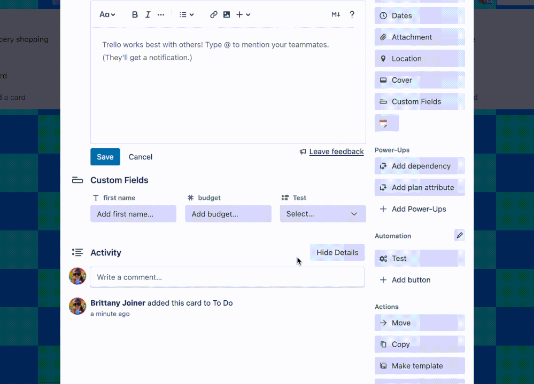Screen dimensions: 534x384
Task: Click the calendar power-up icon below Custom Fields
Action: [x=386, y=123]
